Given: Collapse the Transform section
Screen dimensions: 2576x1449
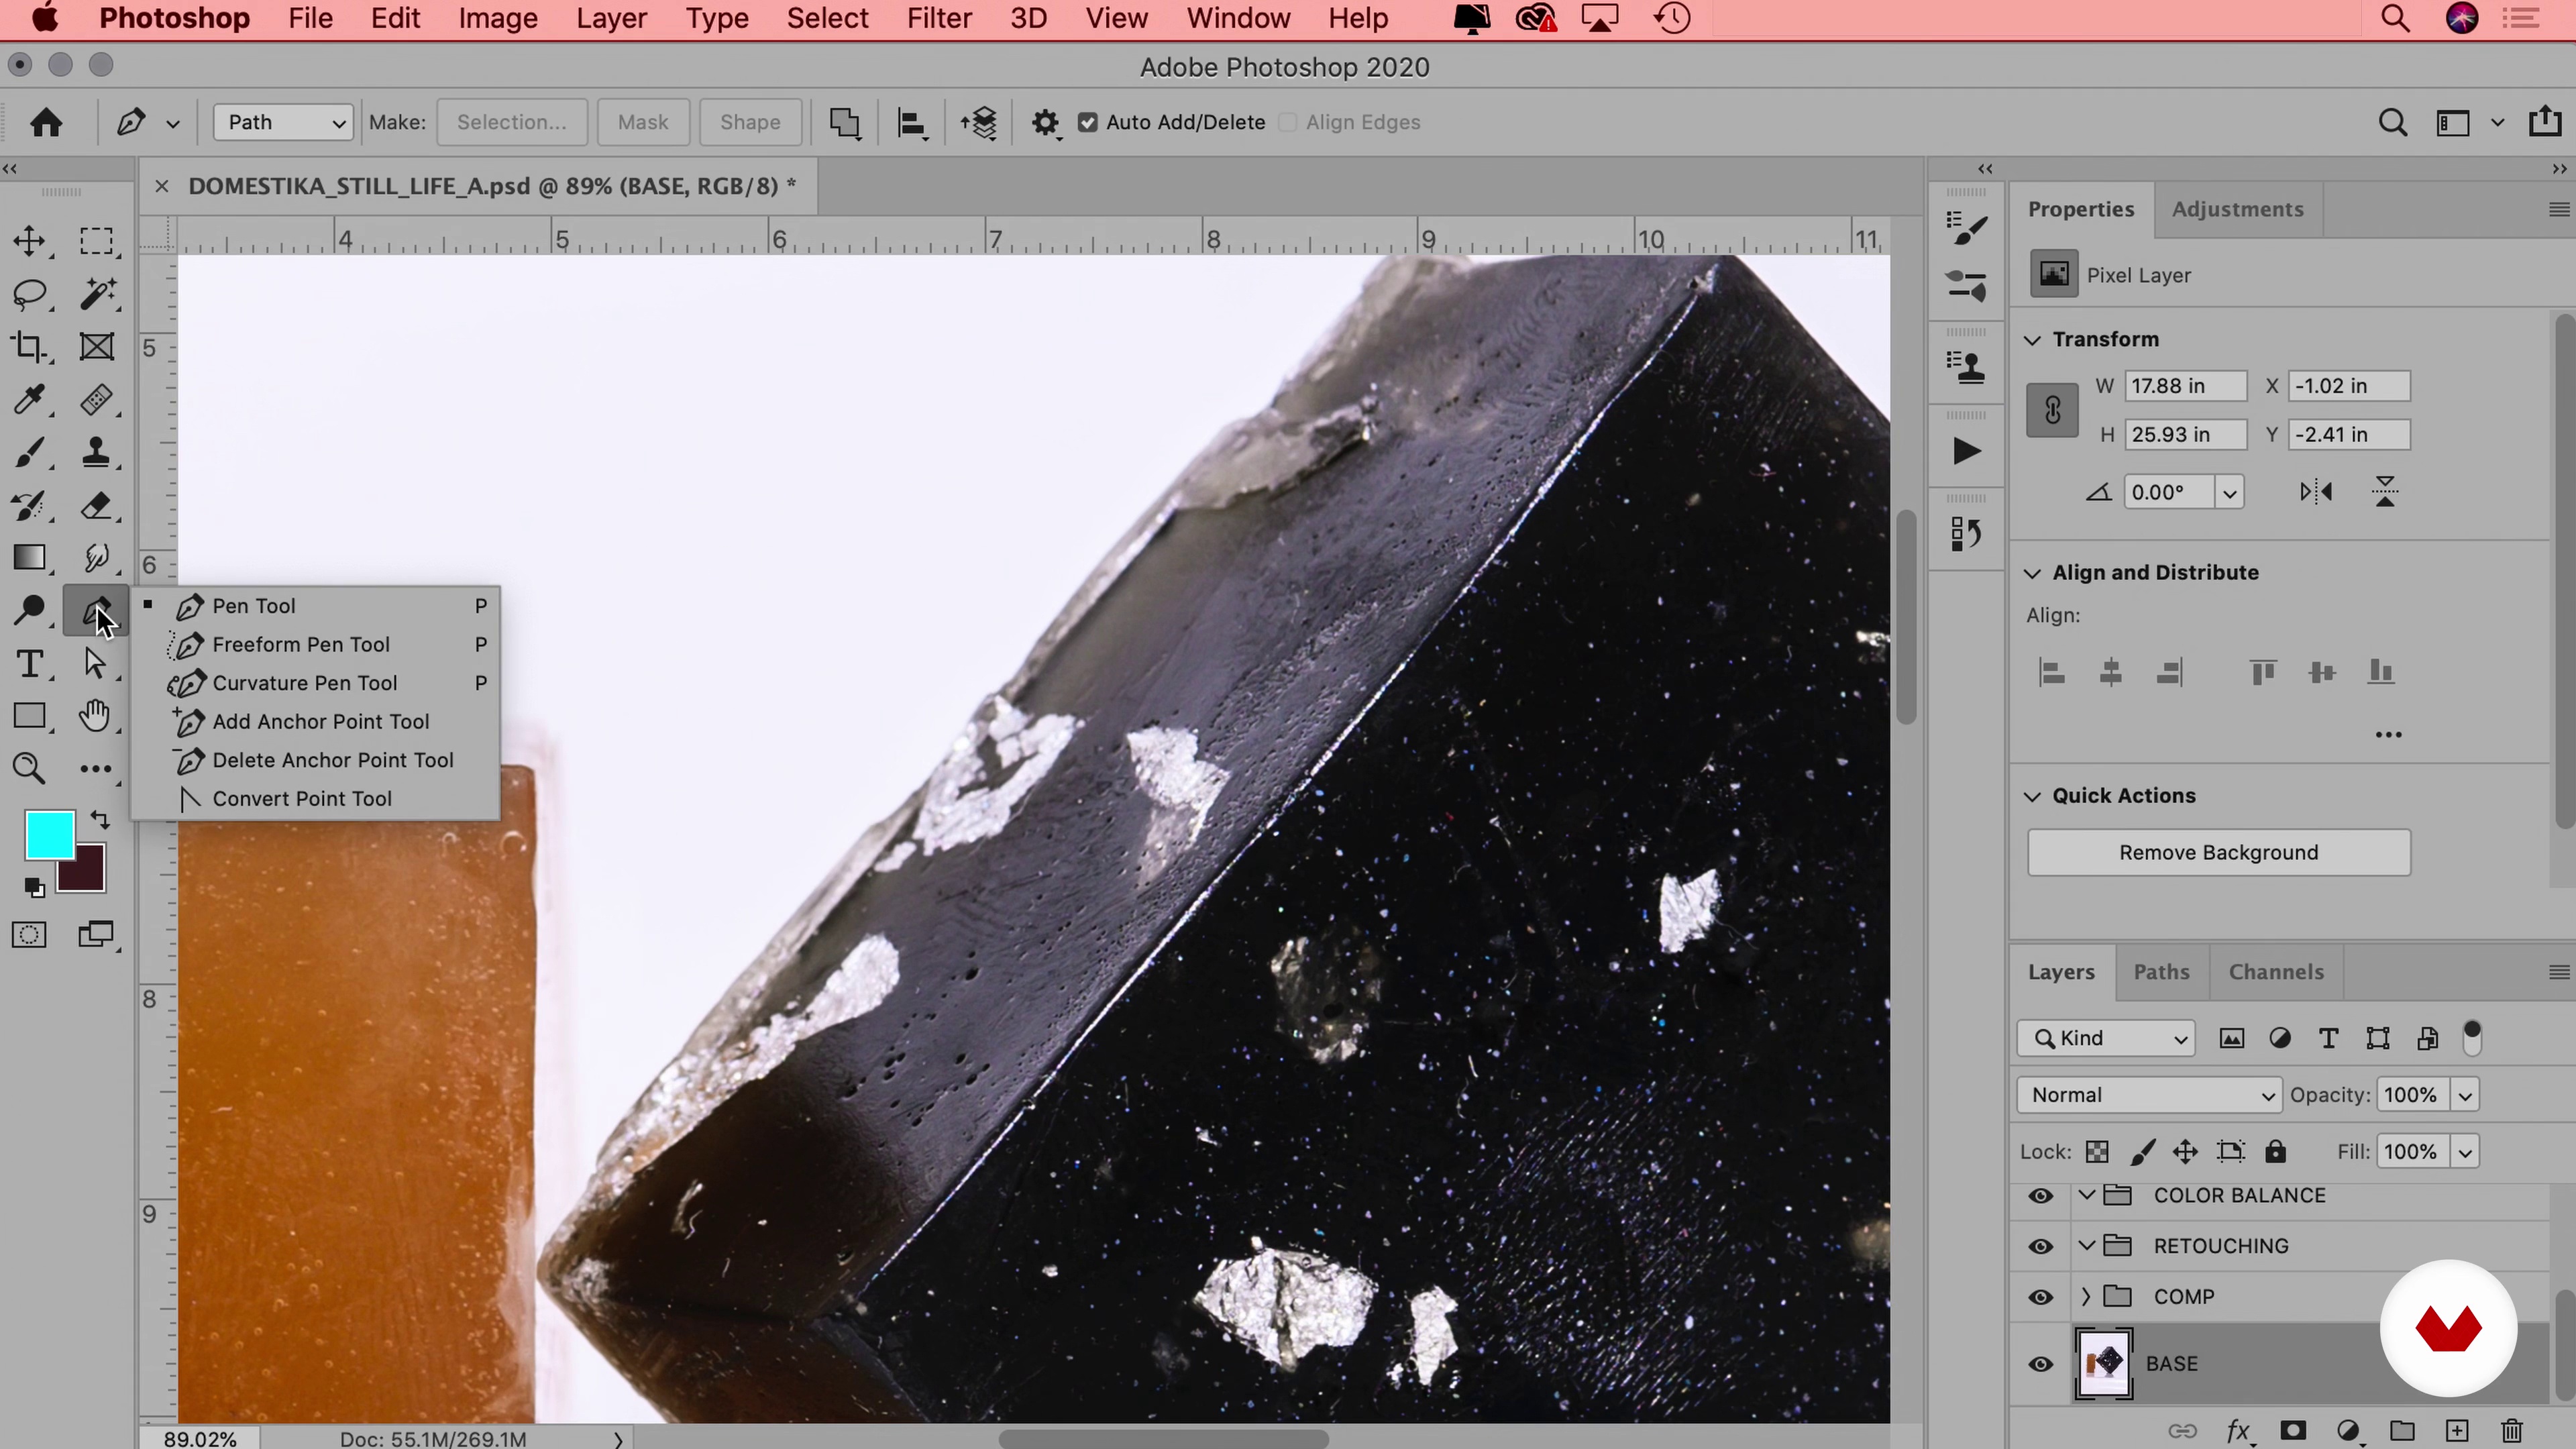Looking at the screenshot, I should pyautogui.click(x=2032, y=340).
